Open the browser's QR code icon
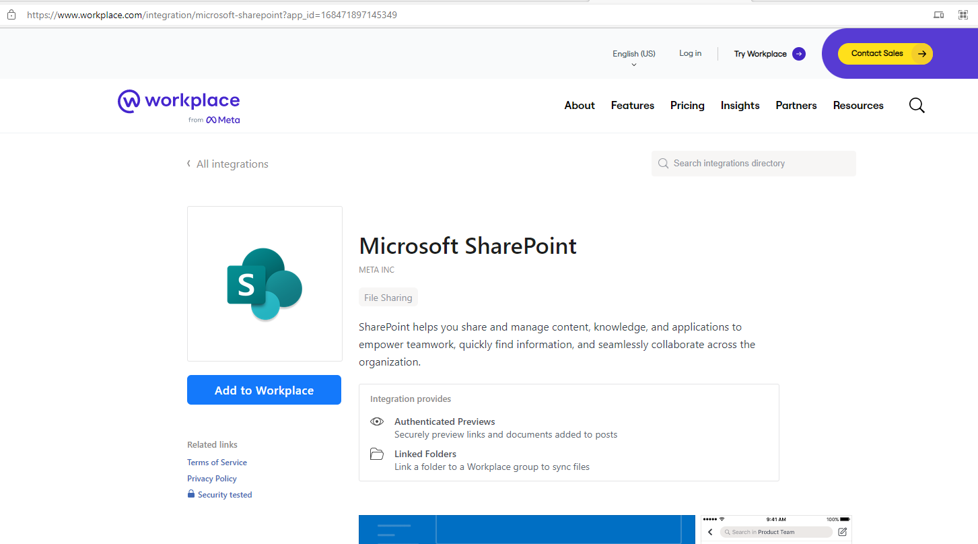Screen dimensions: 978x544 pos(963,15)
